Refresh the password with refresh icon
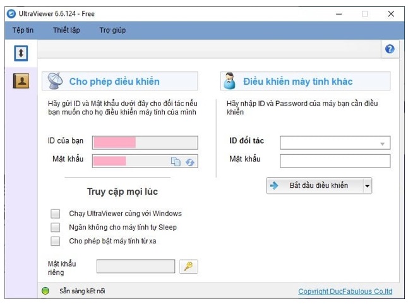The width and height of the screenshot is (408, 306). [x=189, y=161]
